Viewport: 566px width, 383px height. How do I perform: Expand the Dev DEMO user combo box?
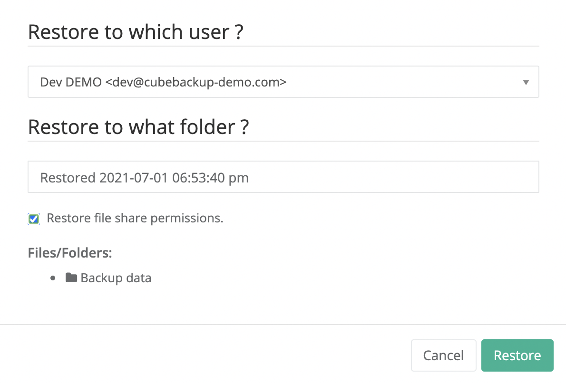pos(283,82)
